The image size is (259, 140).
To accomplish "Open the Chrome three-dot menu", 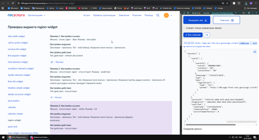I will [x=256, y=3].
